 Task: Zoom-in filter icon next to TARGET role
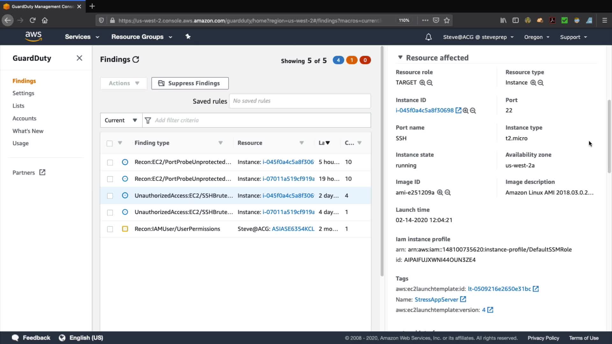pos(422,83)
